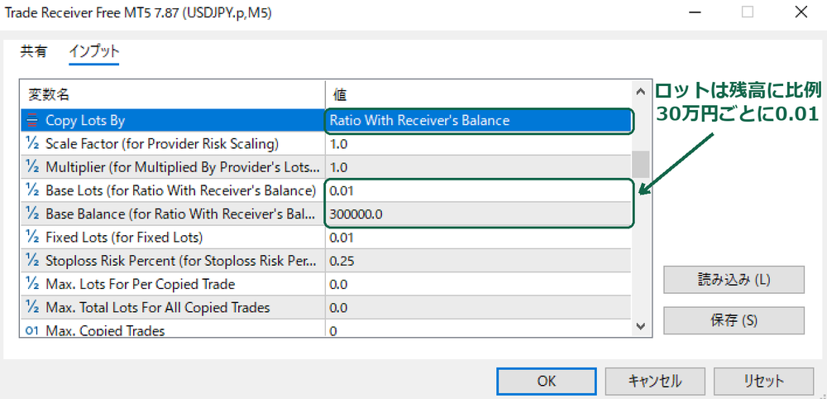This screenshot has width=827, height=399.
Task: Close the Trade Receiver dialog window
Action: 801,12
